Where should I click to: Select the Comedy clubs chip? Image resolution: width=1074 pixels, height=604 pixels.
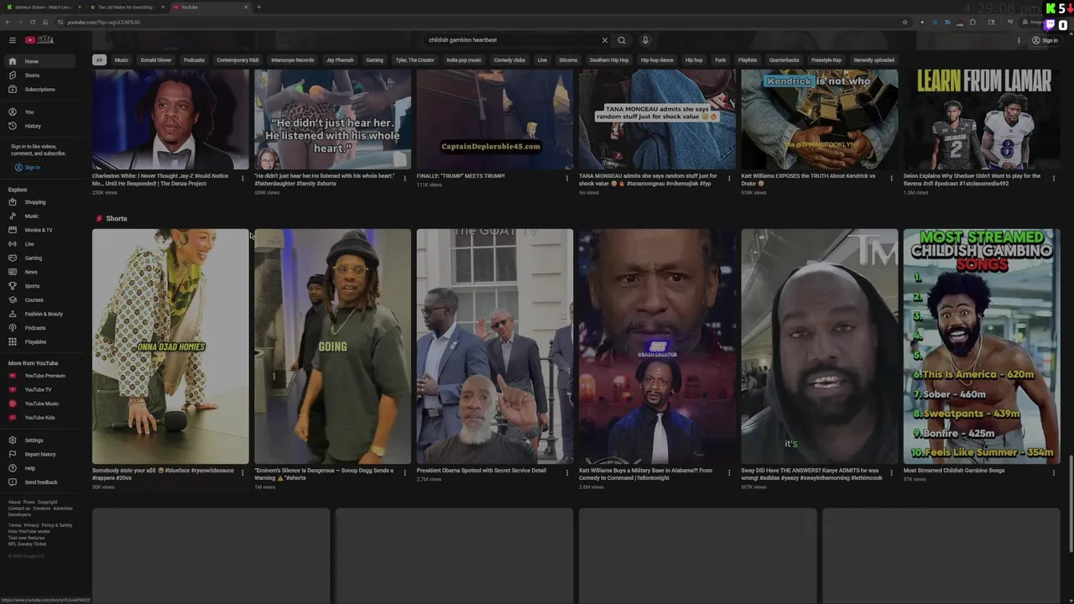pos(509,60)
